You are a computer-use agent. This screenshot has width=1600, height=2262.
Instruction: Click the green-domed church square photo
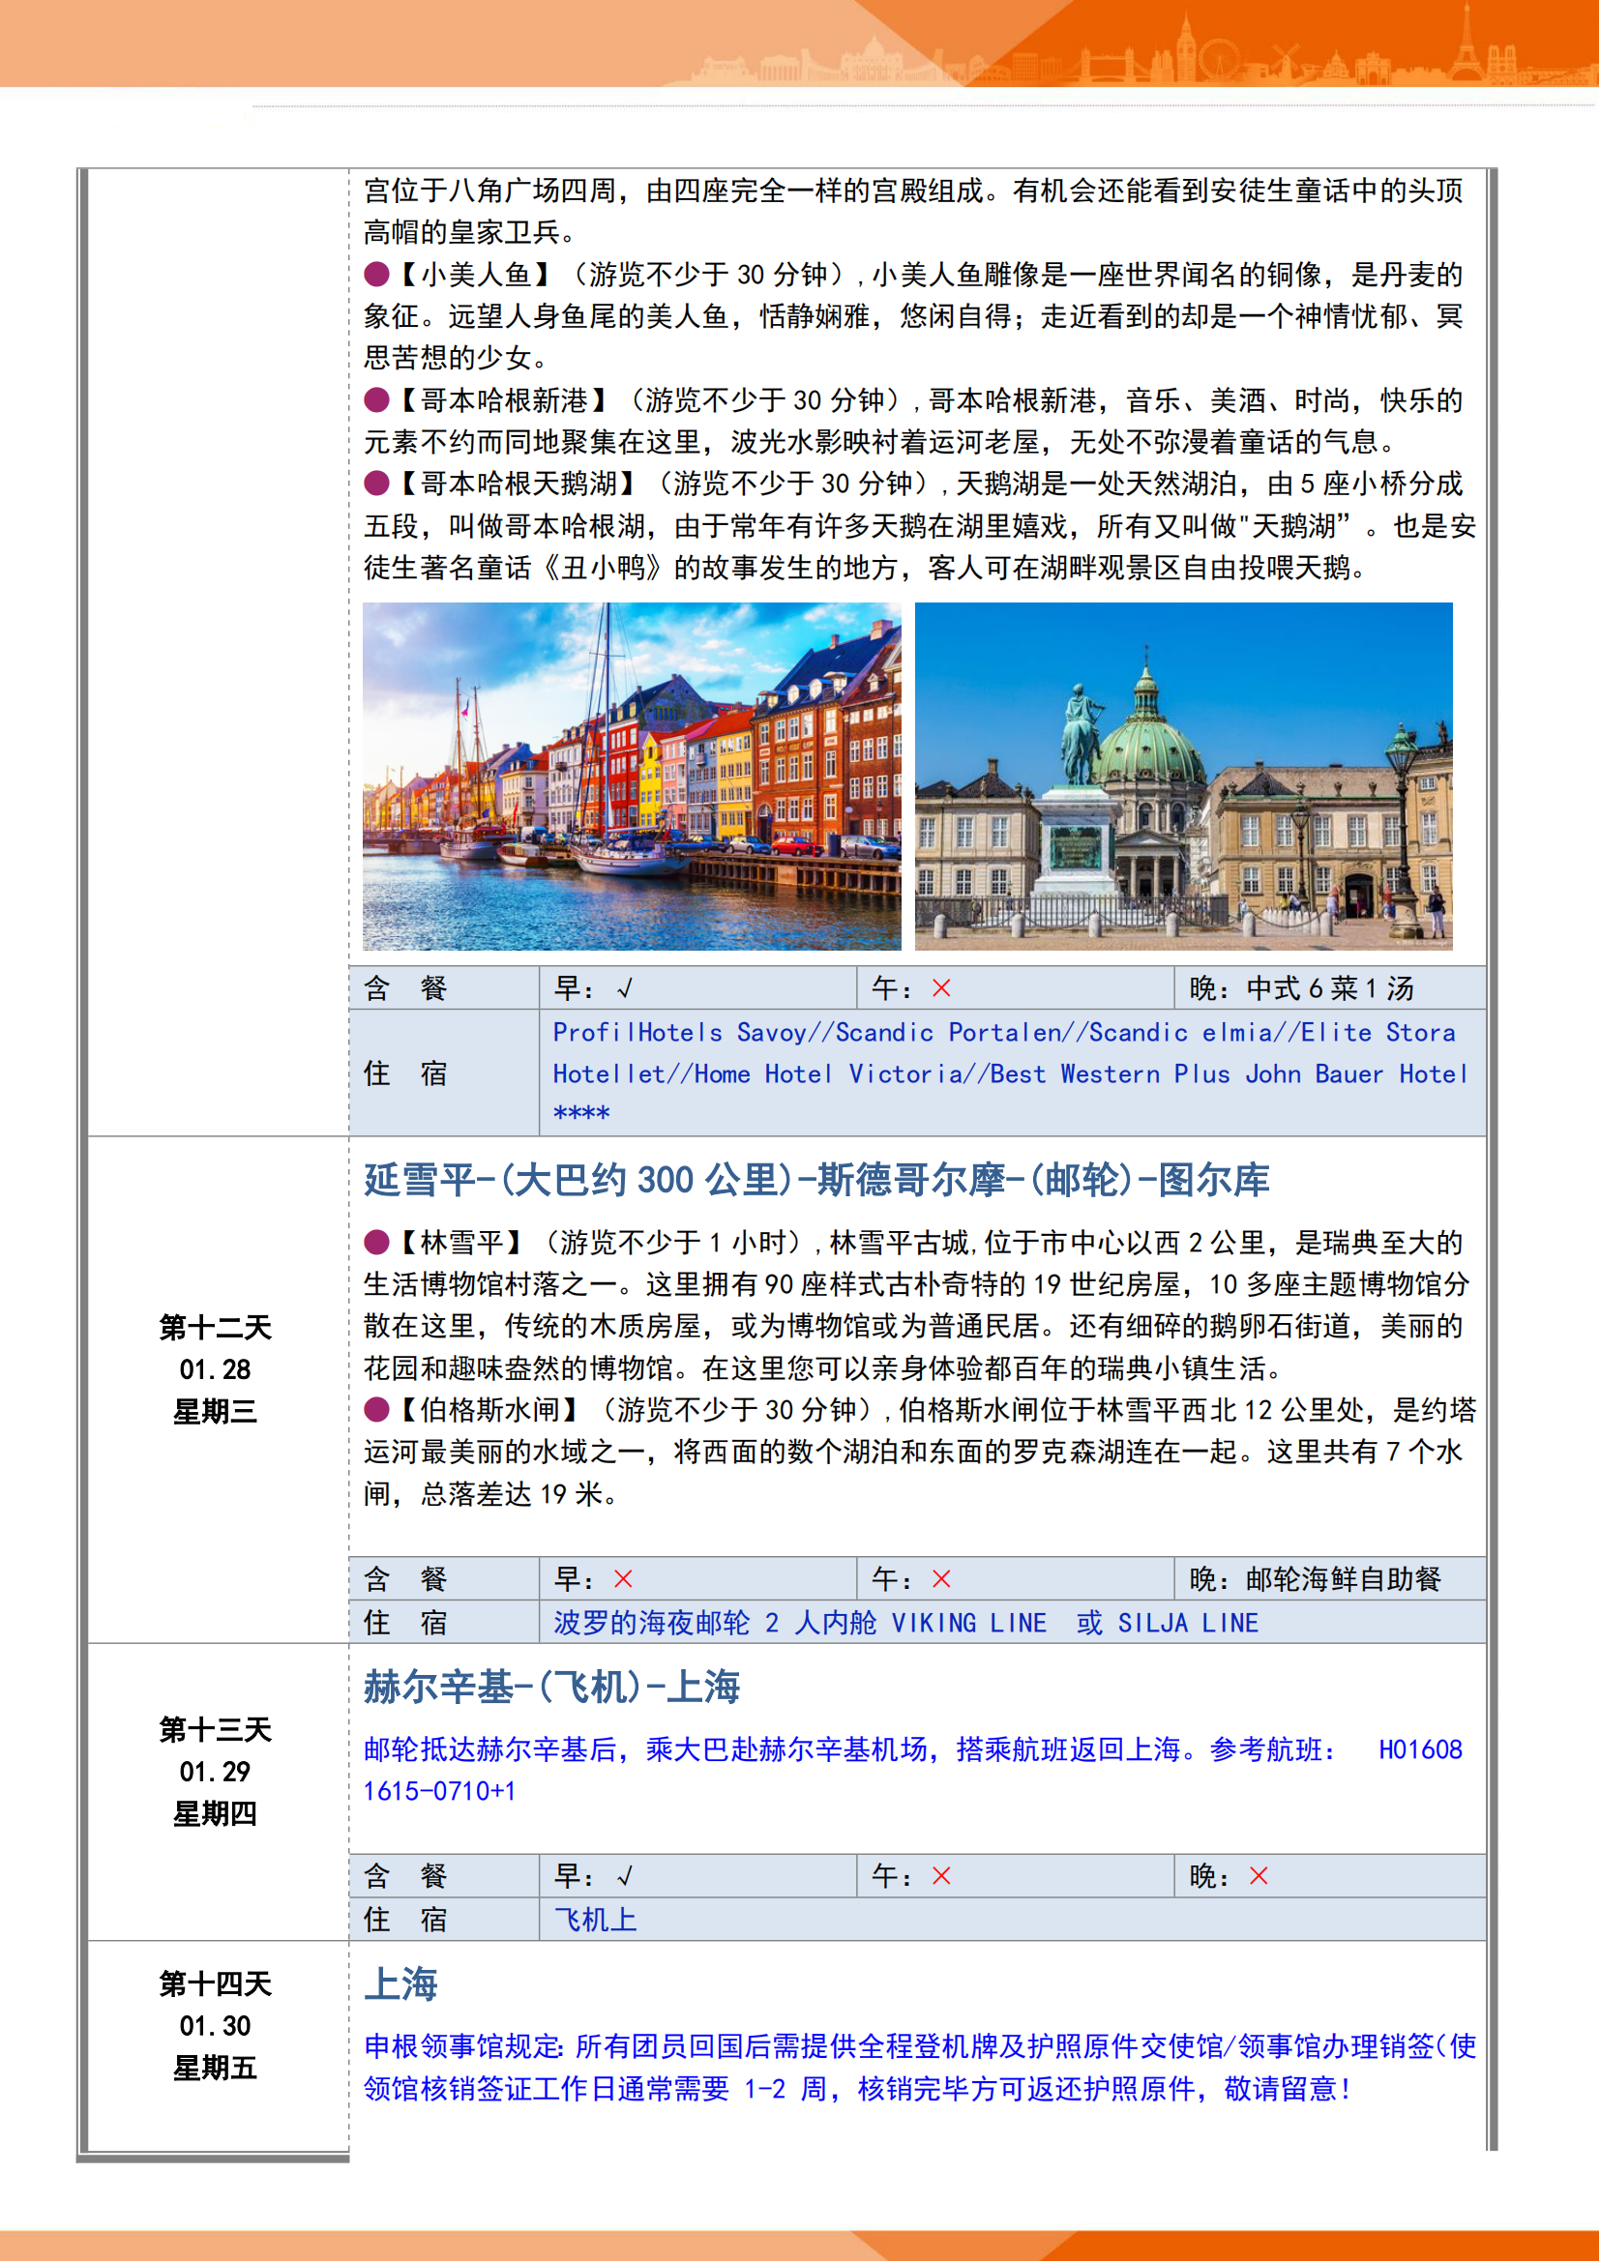pos(1183,777)
